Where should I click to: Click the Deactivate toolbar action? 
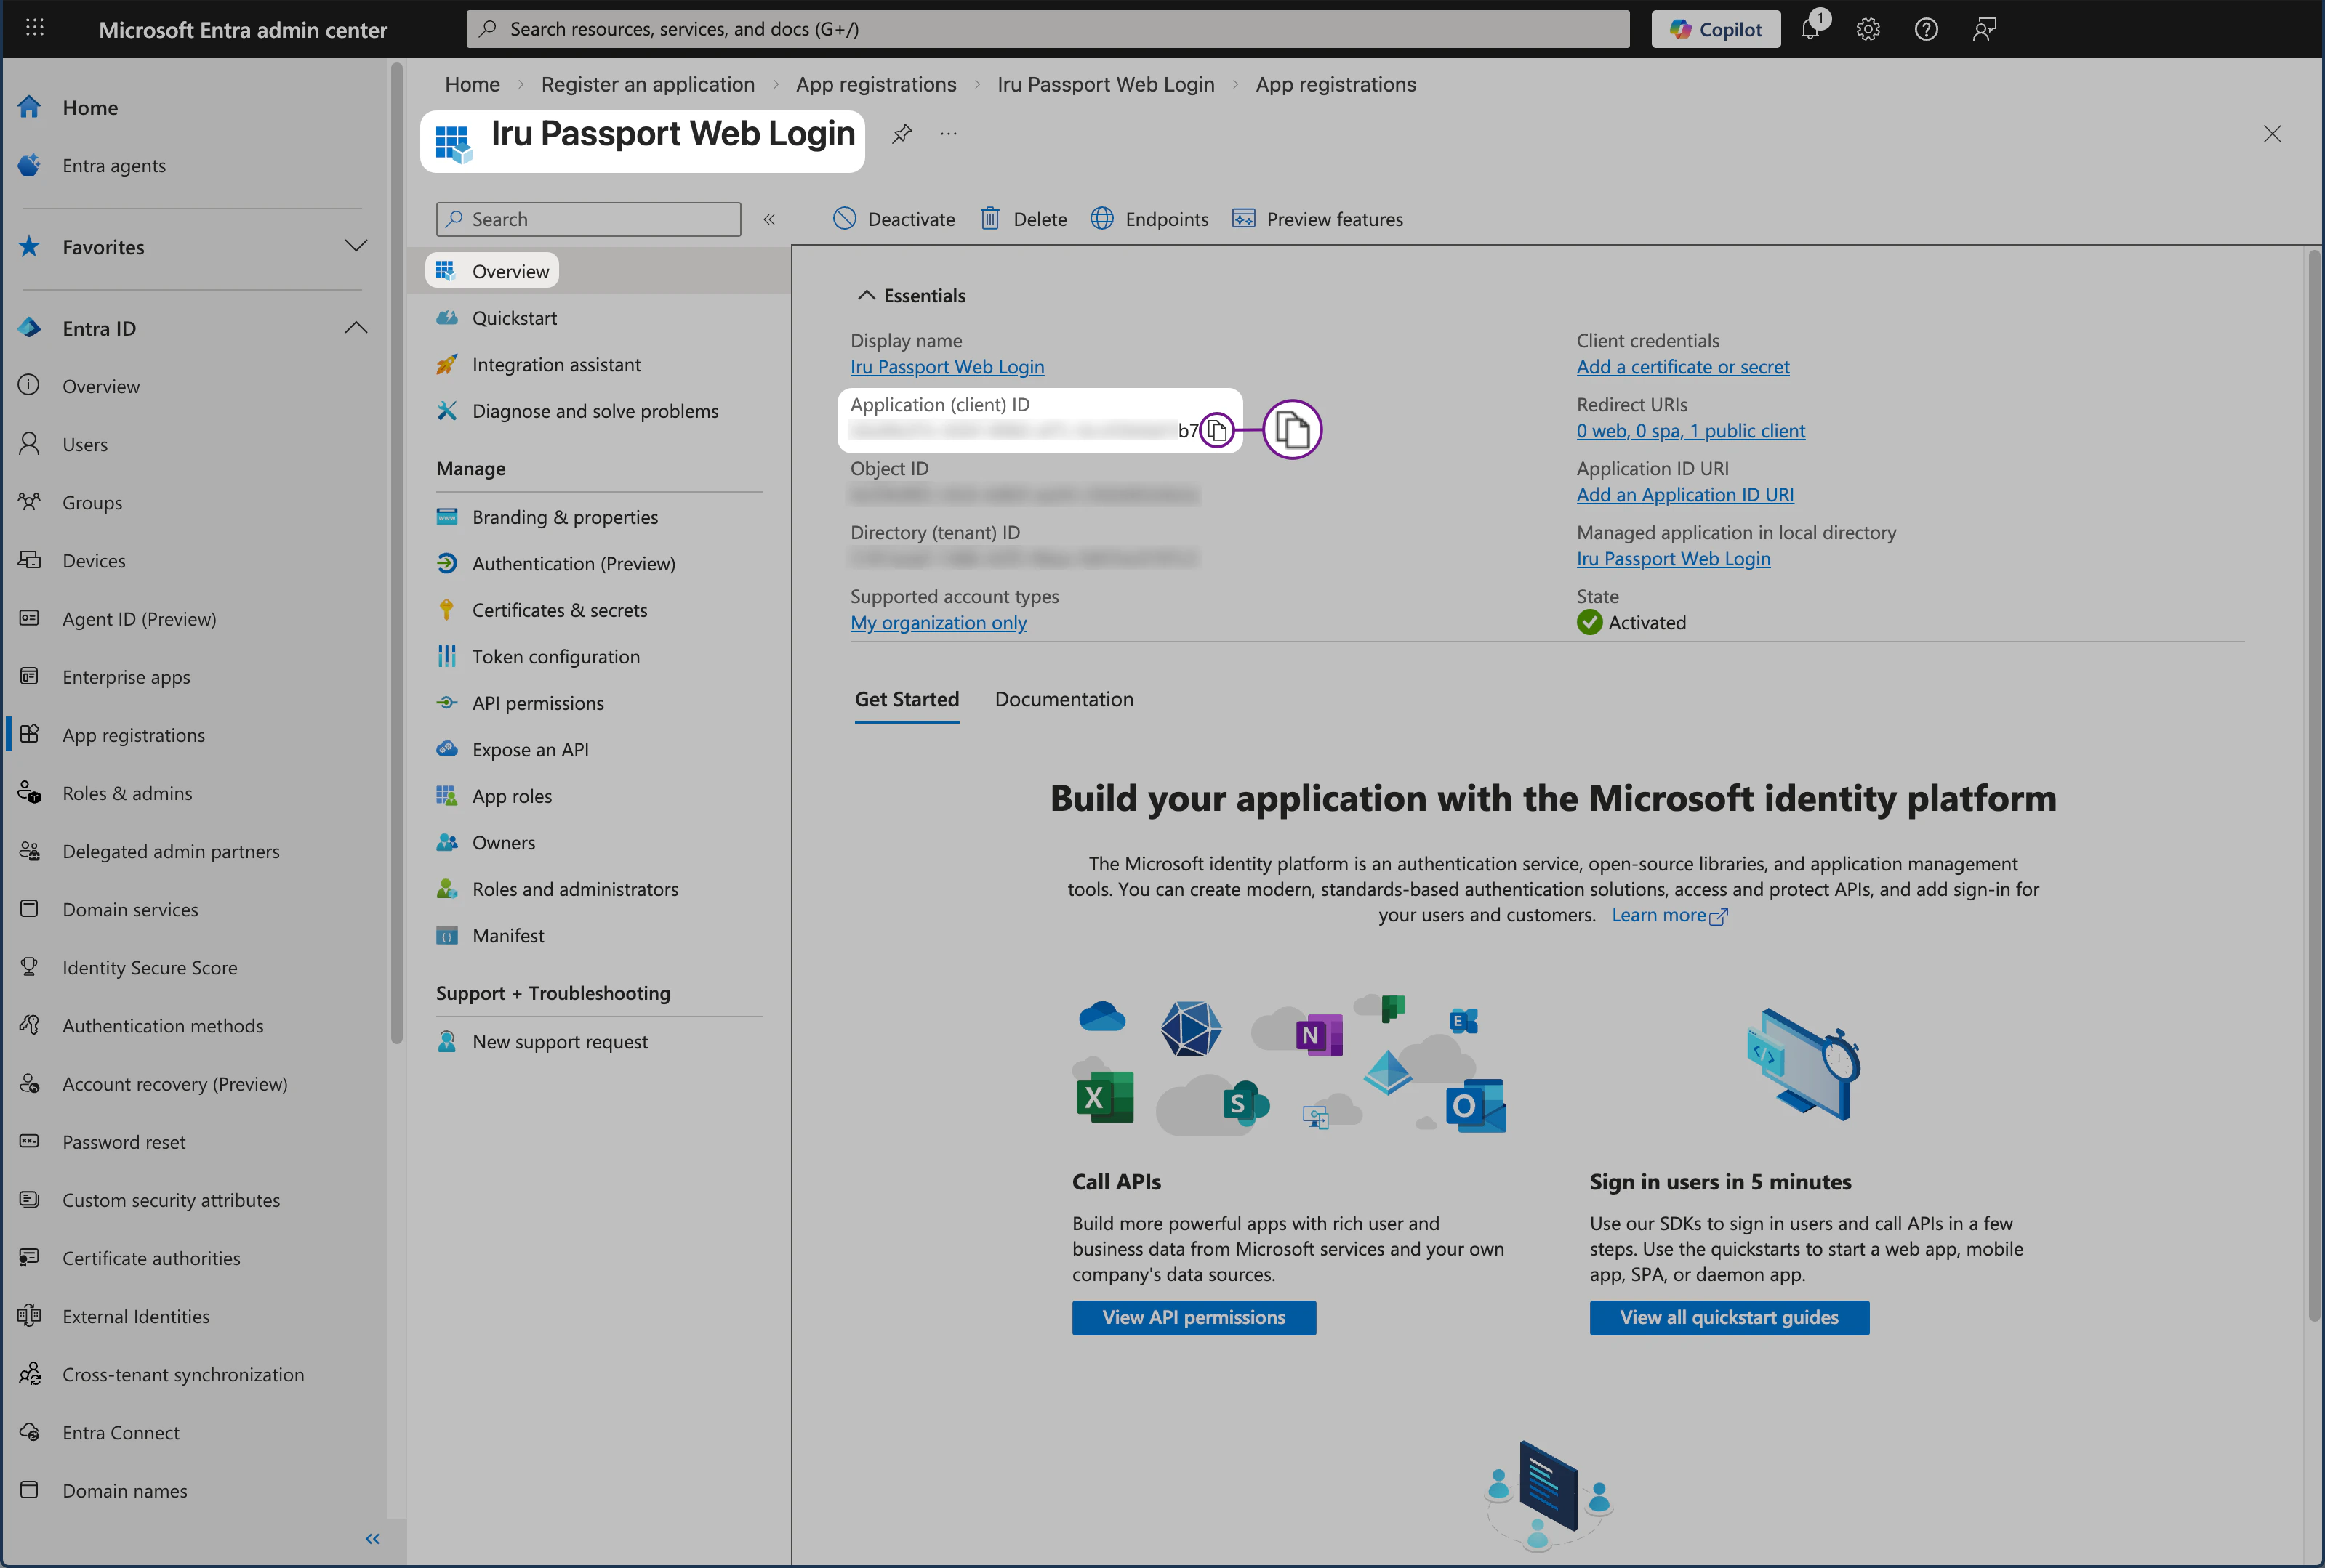click(894, 218)
